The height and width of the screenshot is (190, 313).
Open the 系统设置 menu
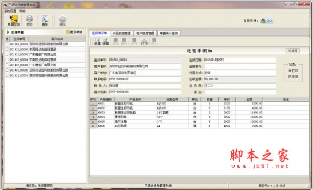(x=10, y=11)
